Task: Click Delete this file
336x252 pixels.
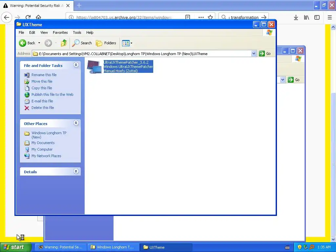Action: click(x=43, y=108)
